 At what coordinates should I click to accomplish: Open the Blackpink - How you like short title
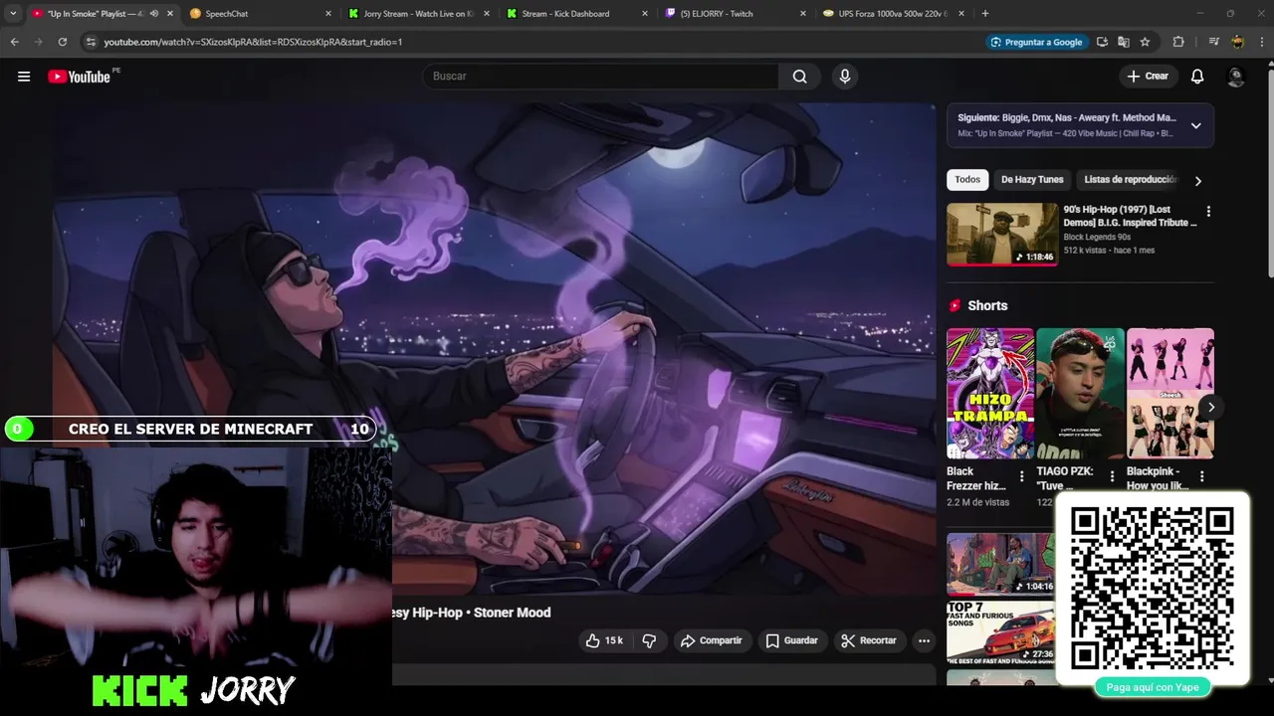point(1157,478)
